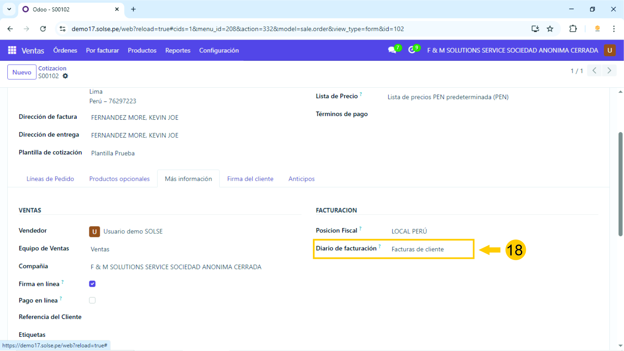Go to the previous record arrow
The height and width of the screenshot is (351, 624).
click(594, 70)
